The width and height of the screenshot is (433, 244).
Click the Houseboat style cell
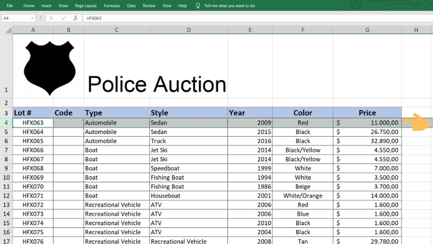tap(188, 196)
